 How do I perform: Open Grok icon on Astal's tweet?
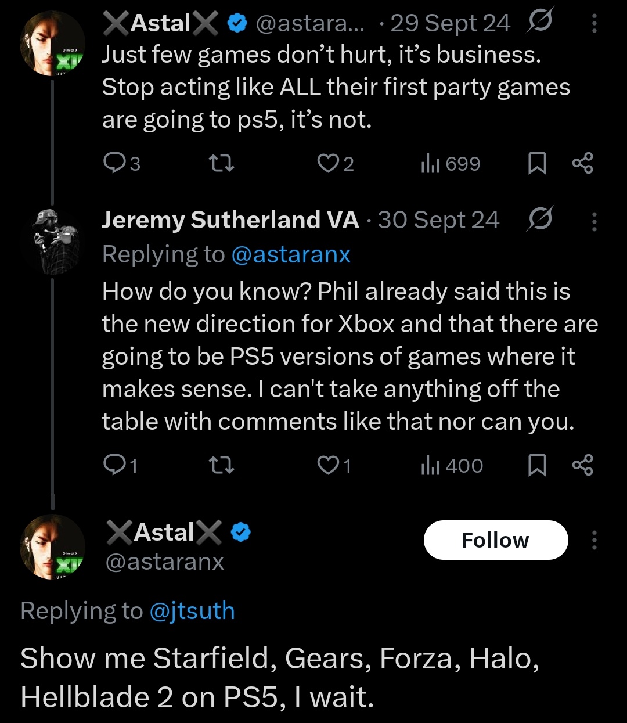pos(539,22)
